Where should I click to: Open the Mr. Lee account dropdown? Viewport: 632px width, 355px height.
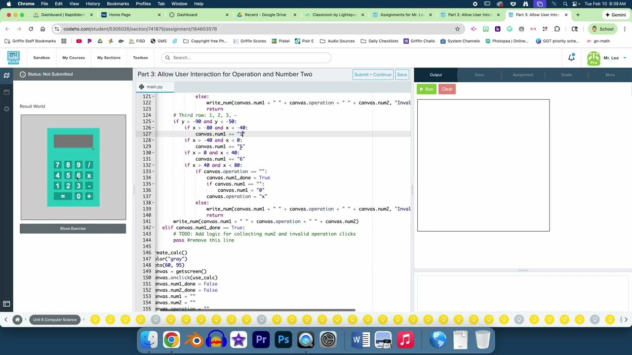(x=625, y=58)
